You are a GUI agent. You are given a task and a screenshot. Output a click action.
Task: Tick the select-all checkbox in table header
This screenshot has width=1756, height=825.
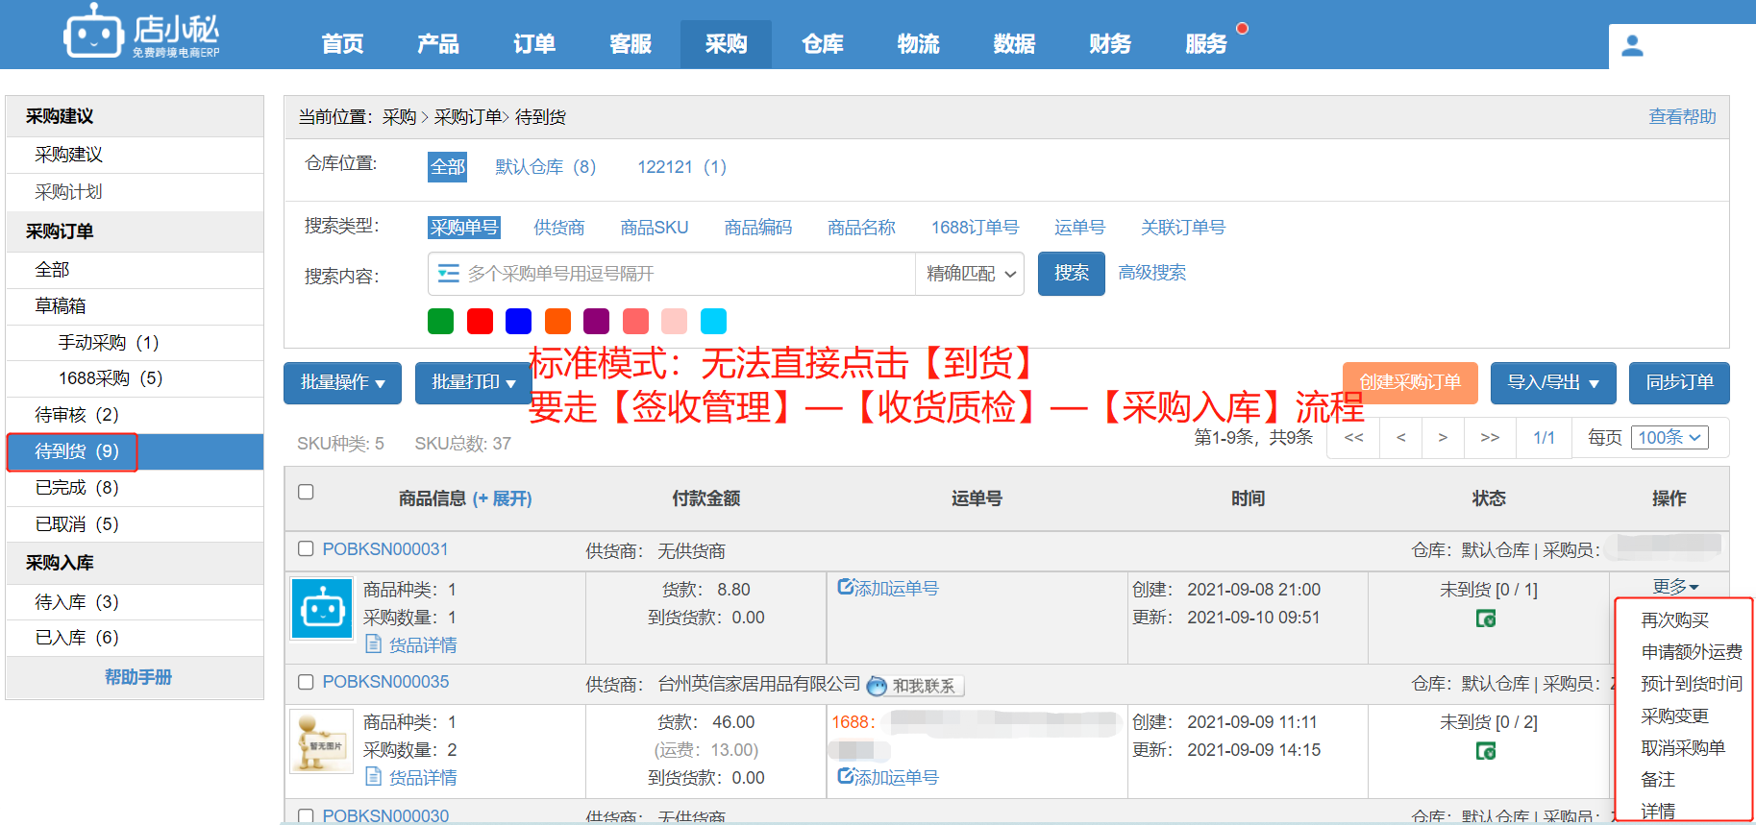pyautogui.click(x=306, y=492)
